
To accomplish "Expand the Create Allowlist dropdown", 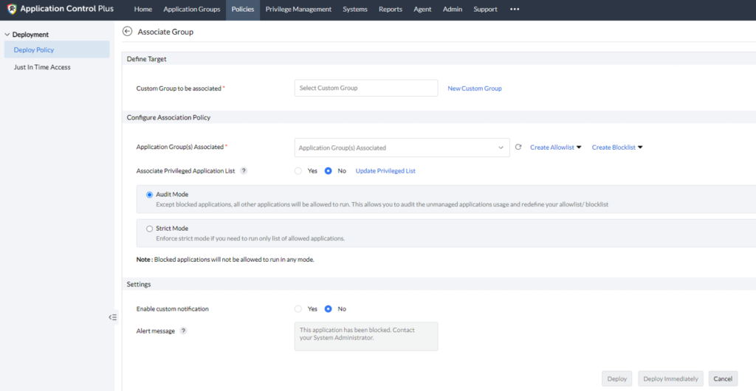I will 556,148.
